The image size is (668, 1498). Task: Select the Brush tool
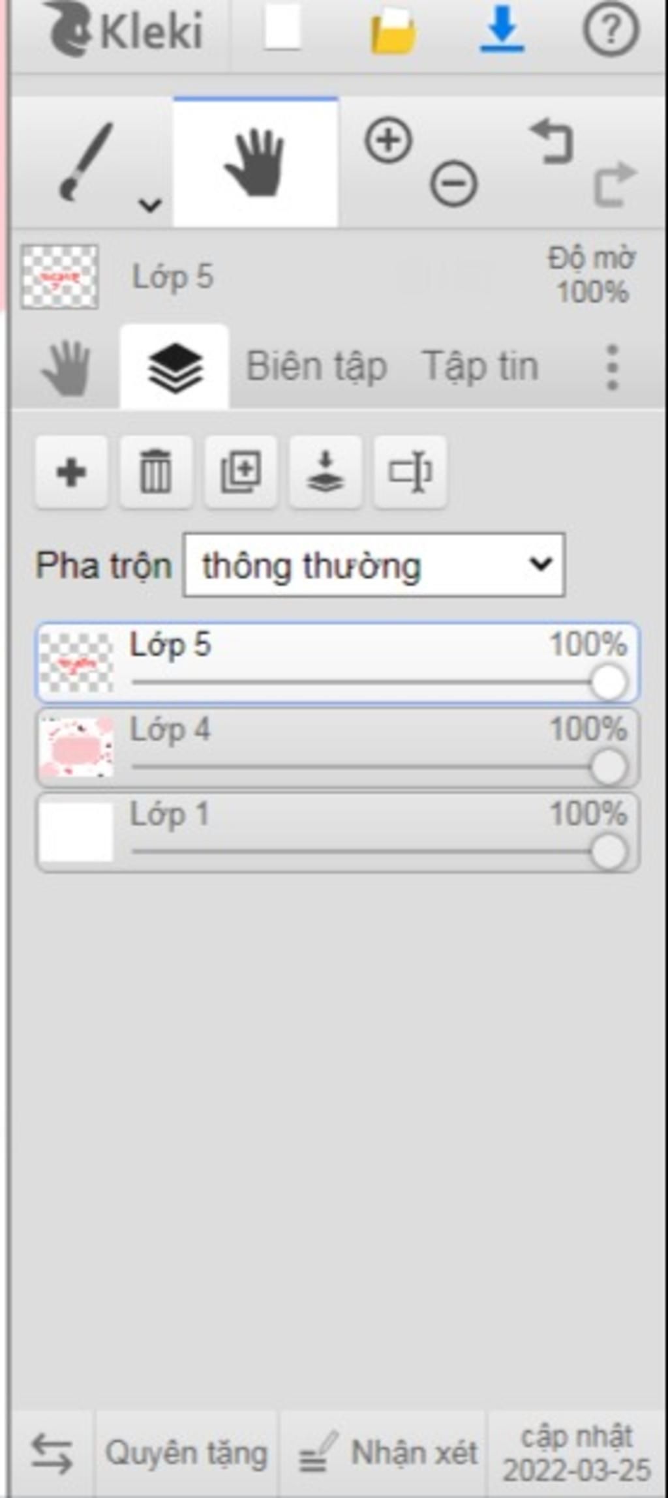tap(85, 162)
